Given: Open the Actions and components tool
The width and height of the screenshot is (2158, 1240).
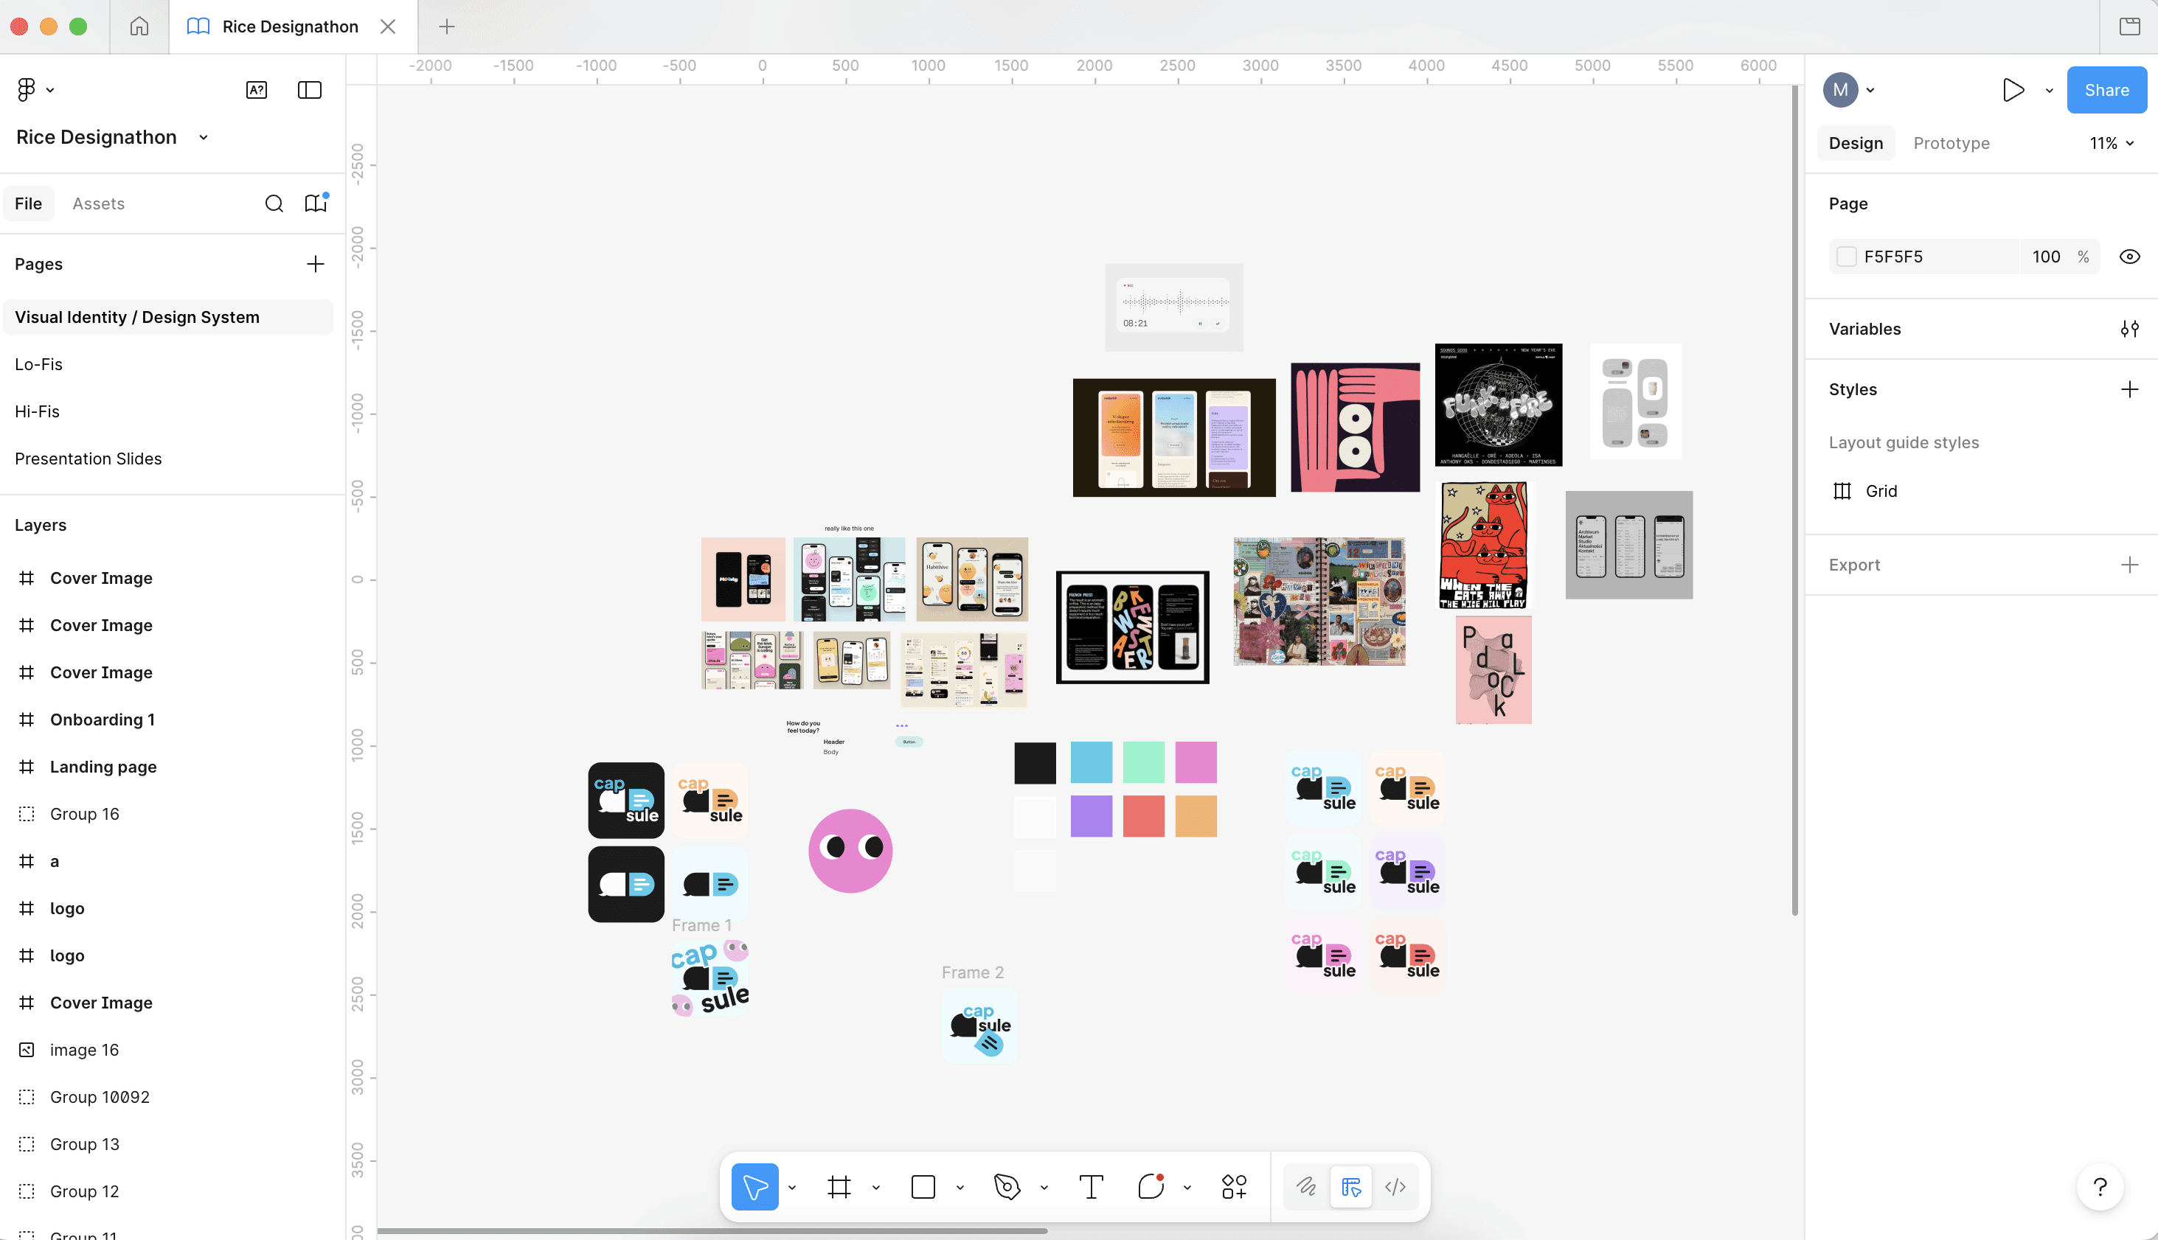Looking at the screenshot, I should (1234, 1187).
